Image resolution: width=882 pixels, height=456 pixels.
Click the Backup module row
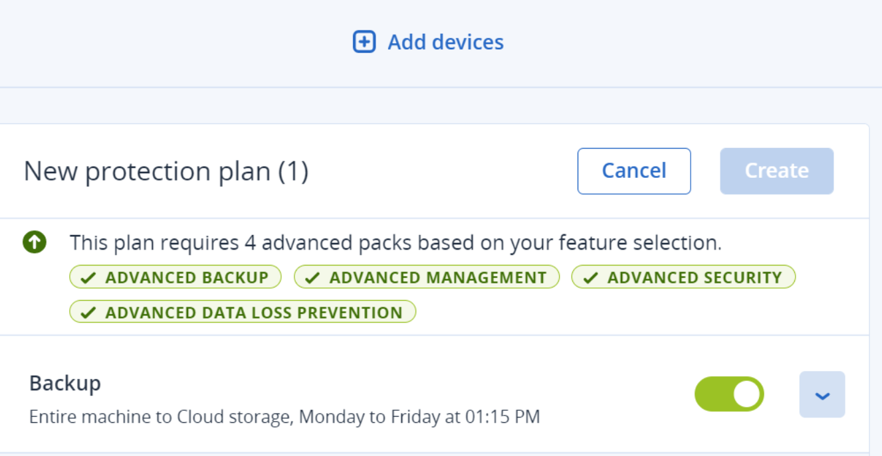tap(435, 394)
